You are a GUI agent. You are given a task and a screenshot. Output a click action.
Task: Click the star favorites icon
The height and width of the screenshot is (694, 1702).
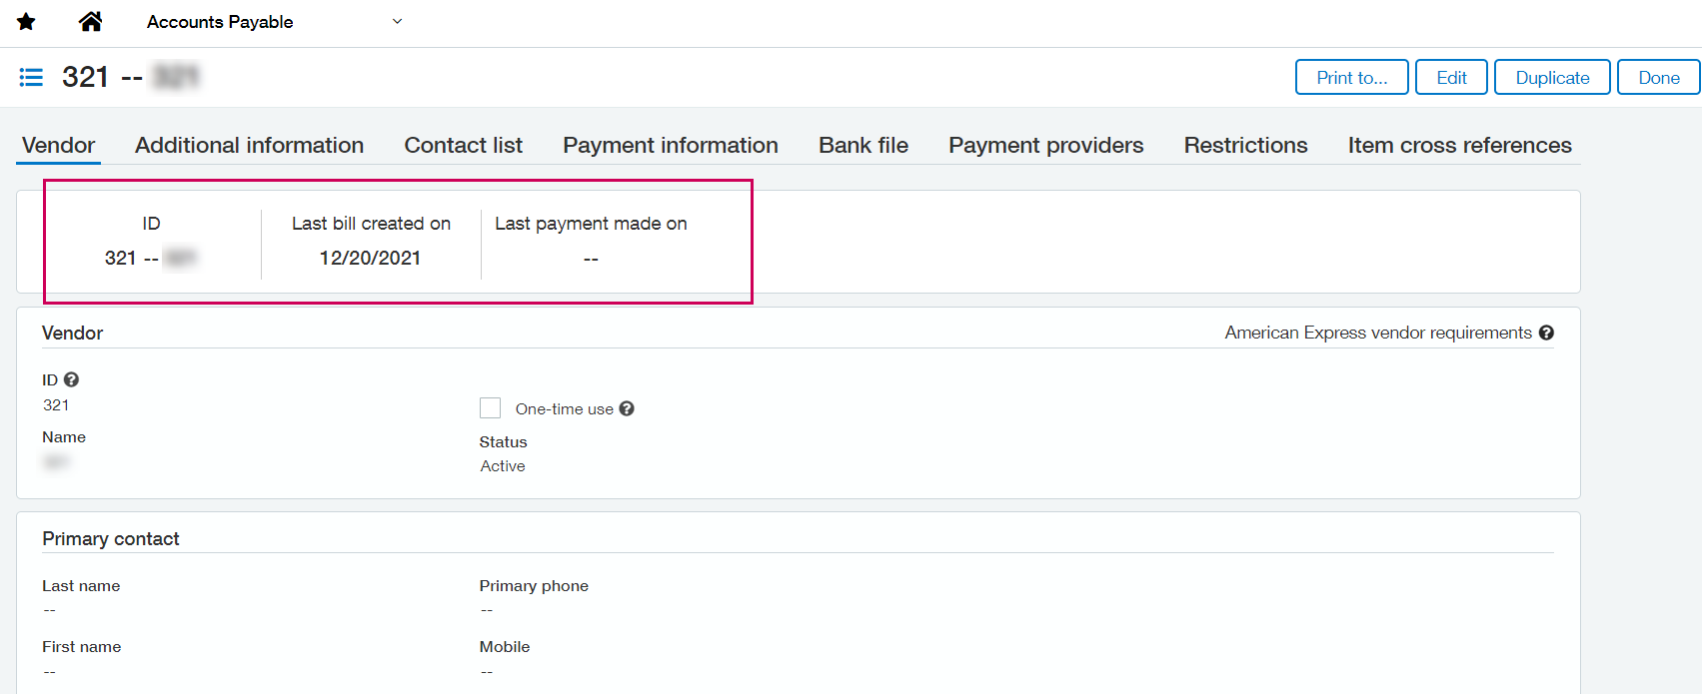pyautogui.click(x=27, y=22)
